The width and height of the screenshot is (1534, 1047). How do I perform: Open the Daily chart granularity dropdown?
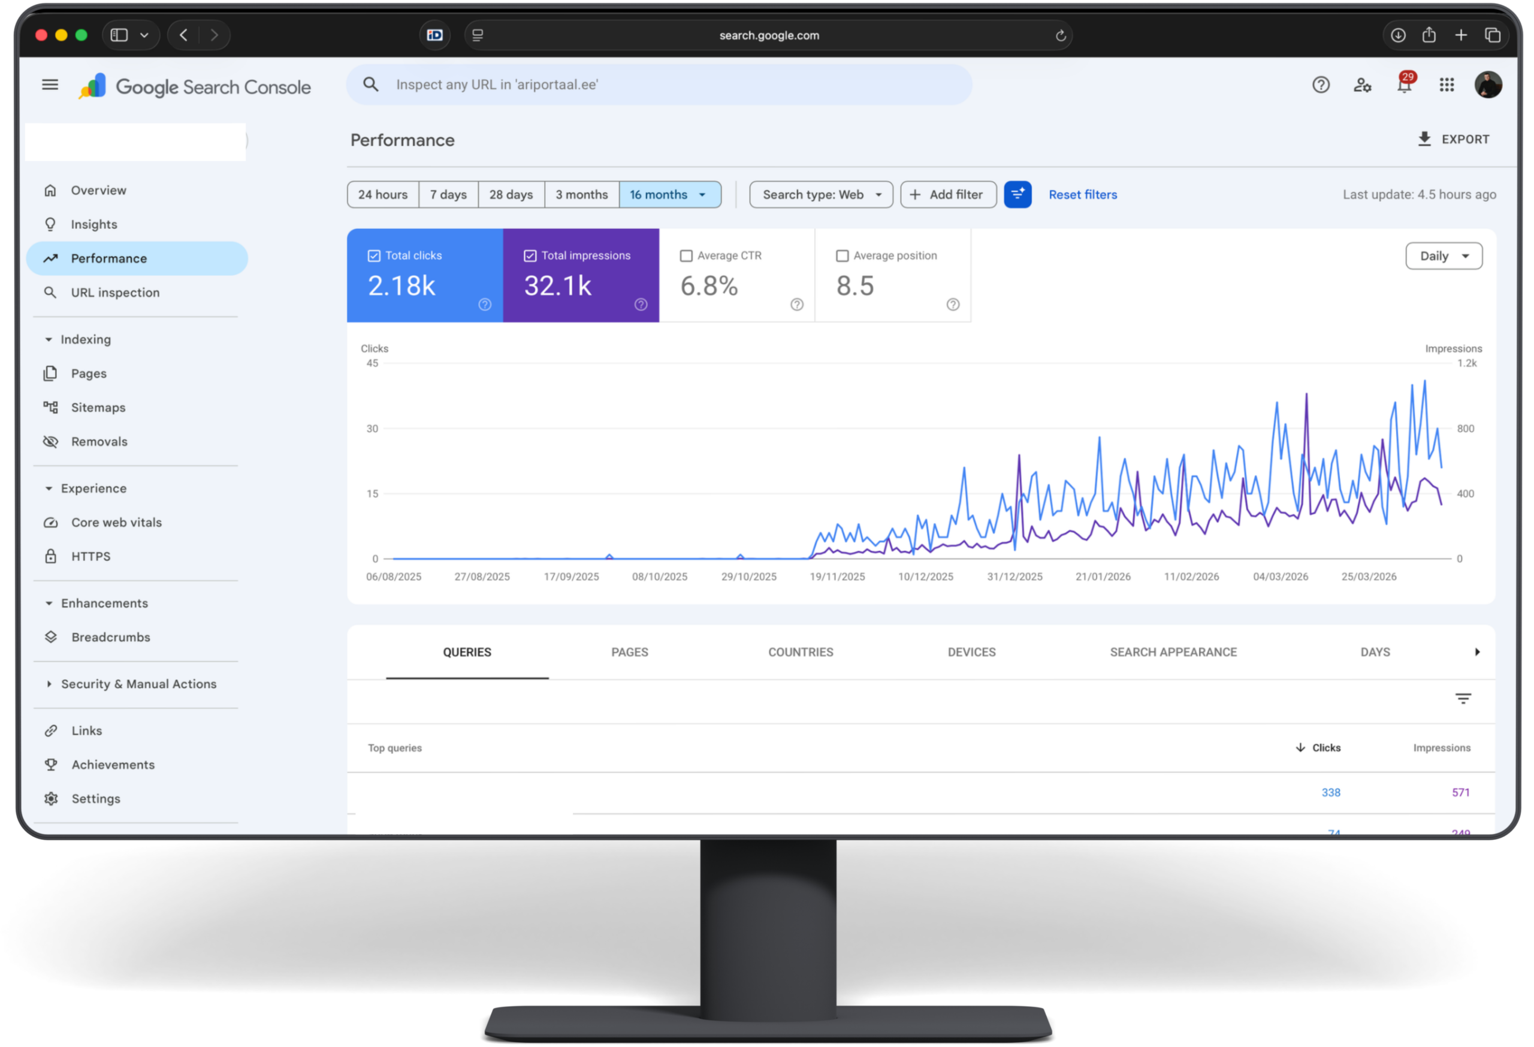[x=1444, y=255]
